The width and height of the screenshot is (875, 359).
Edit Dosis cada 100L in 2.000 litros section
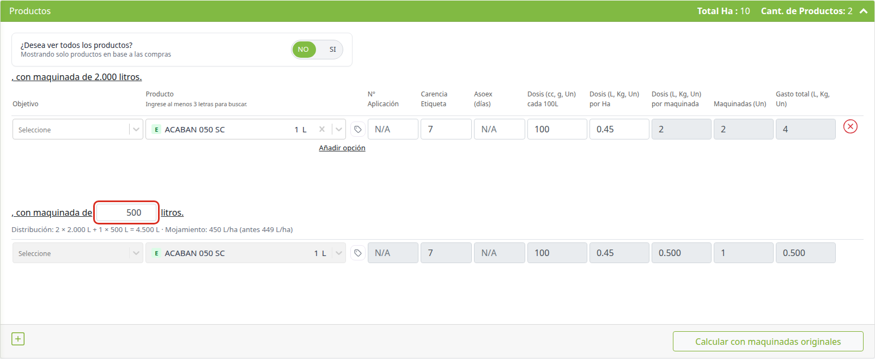coord(557,130)
